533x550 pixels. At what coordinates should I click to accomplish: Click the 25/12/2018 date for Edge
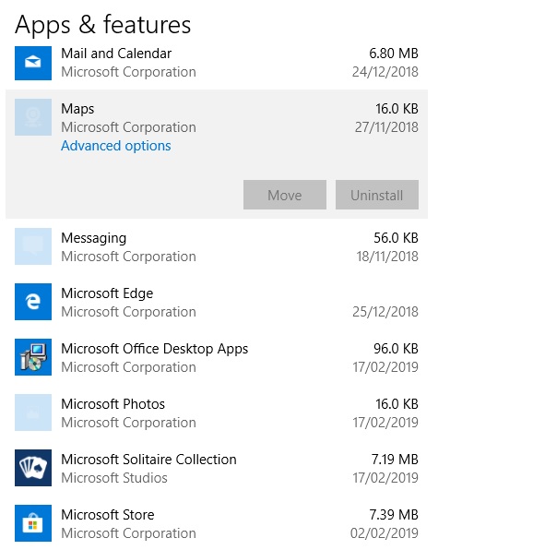click(x=385, y=312)
